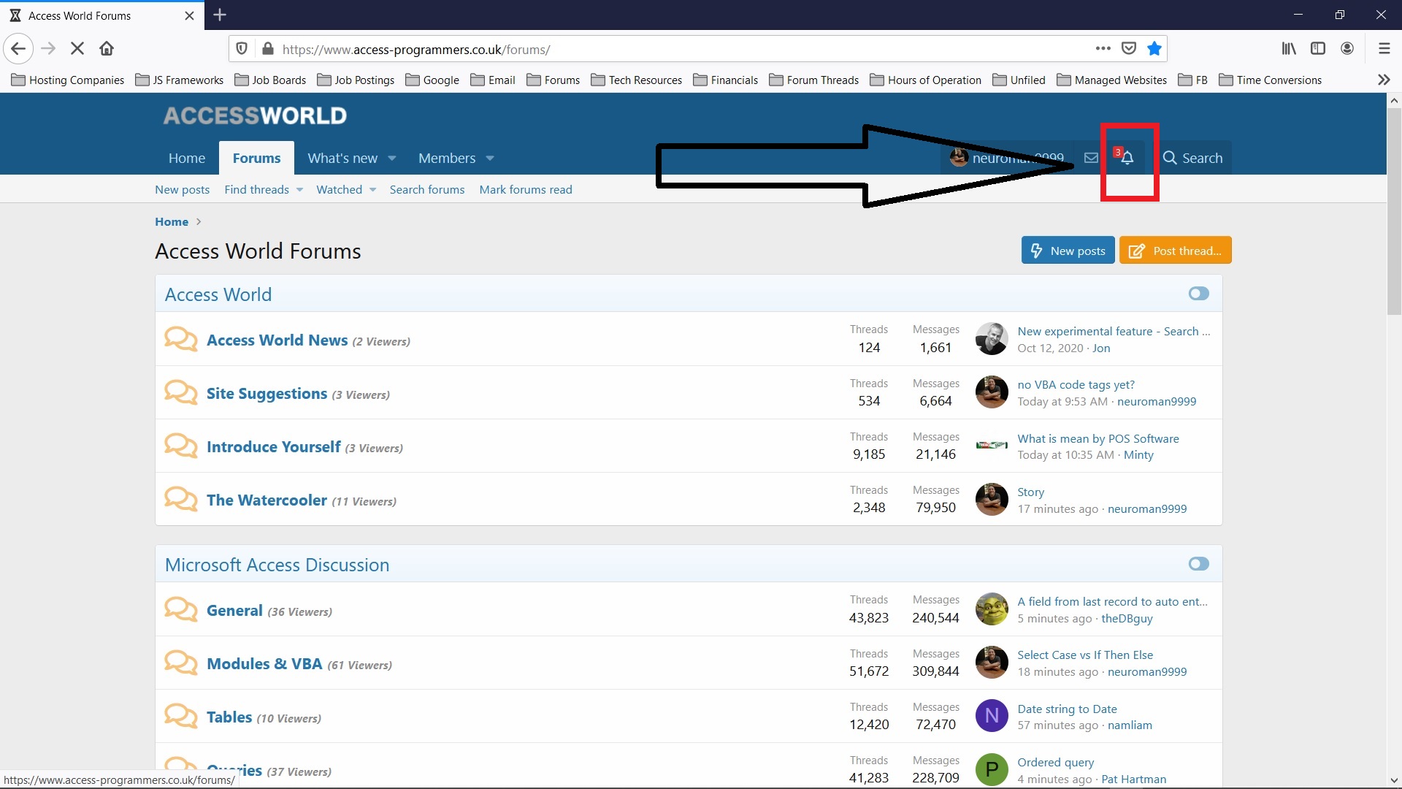The width and height of the screenshot is (1402, 789).
Task: Click Search forums link
Action: [x=427, y=190]
